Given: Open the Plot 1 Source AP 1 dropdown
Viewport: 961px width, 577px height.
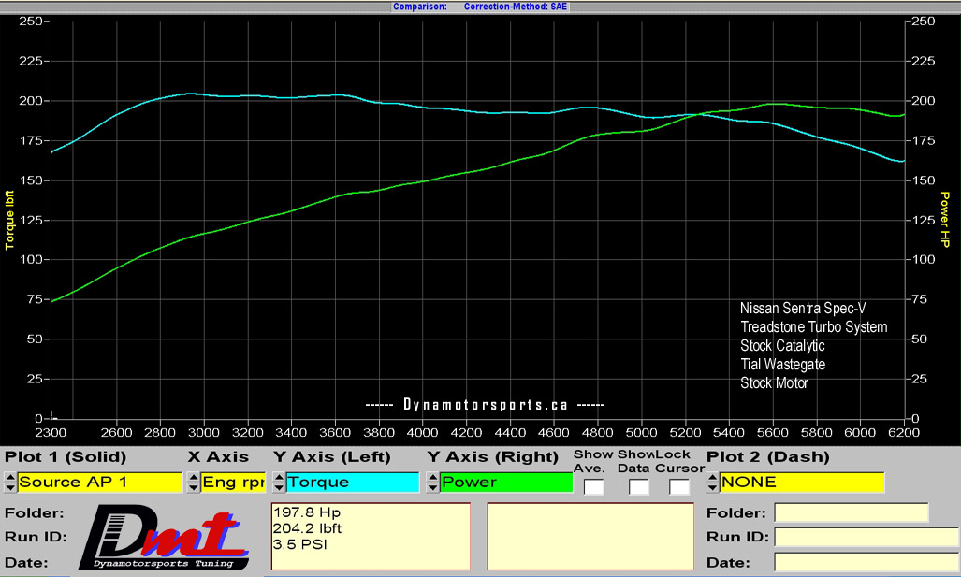Looking at the screenshot, I should pyautogui.click(x=100, y=482).
